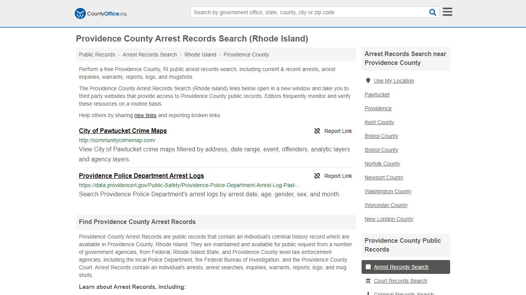Open the Newport County link

(x=384, y=177)
